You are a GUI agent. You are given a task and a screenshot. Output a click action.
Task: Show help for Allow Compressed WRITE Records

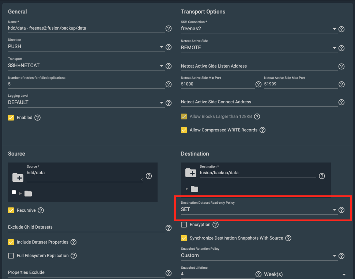[x=263, y=130]
